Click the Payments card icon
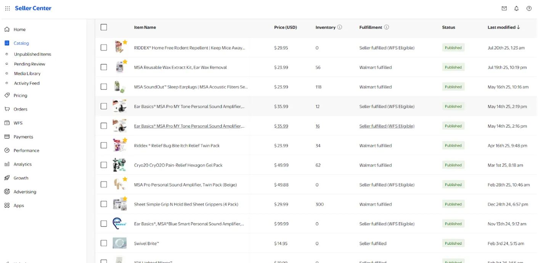Screen dimensions: 538x263 pos(7,136)
